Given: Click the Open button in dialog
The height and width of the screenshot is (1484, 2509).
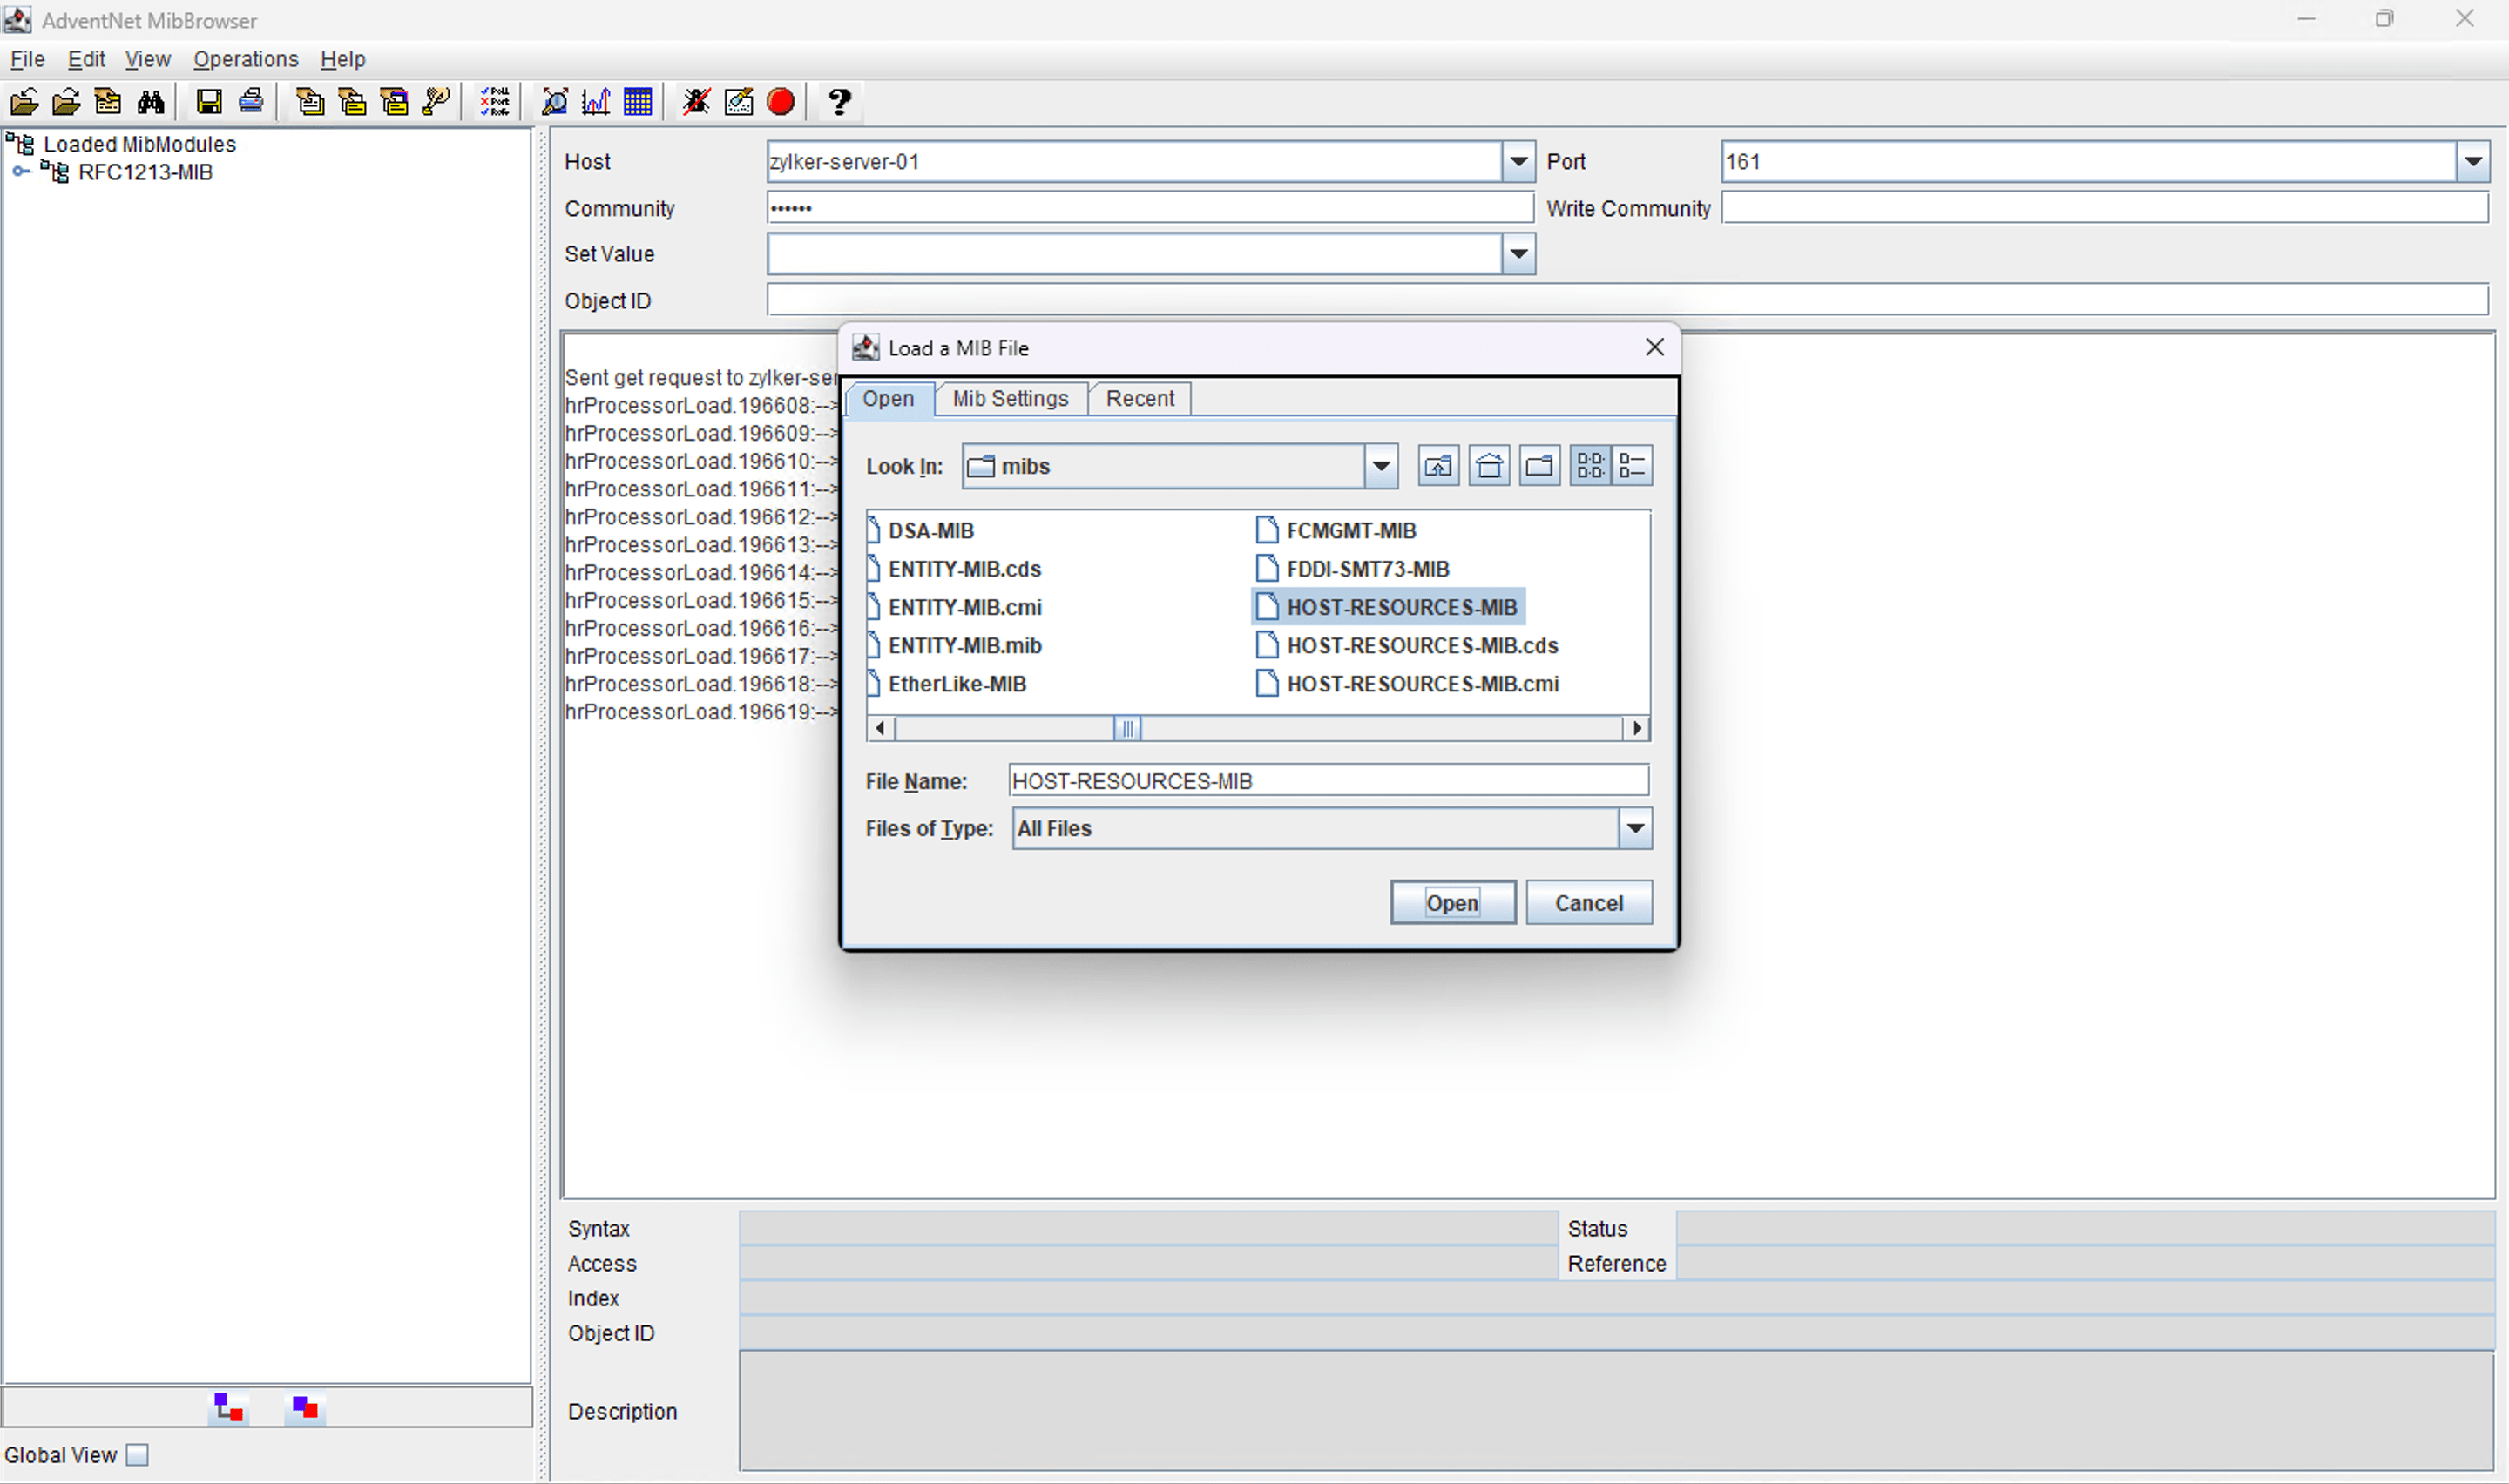Looking at the screenshot, I should pos(1452,903).
